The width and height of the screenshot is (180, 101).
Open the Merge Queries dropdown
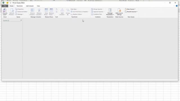point(97,9)
